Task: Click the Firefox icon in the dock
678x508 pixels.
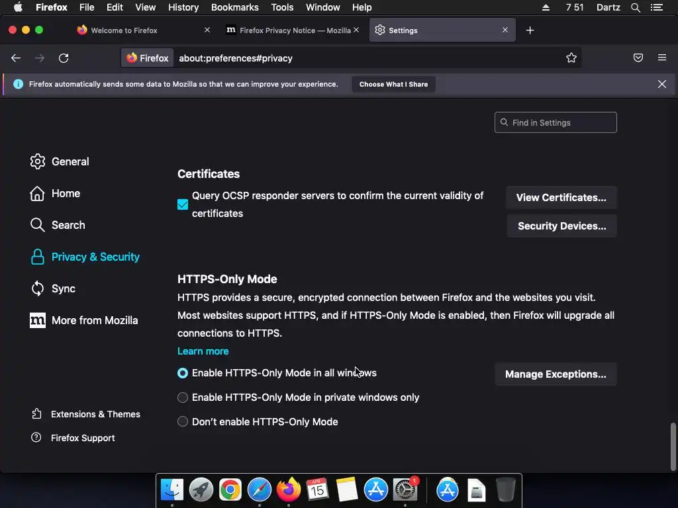Action: pos(289,490)
